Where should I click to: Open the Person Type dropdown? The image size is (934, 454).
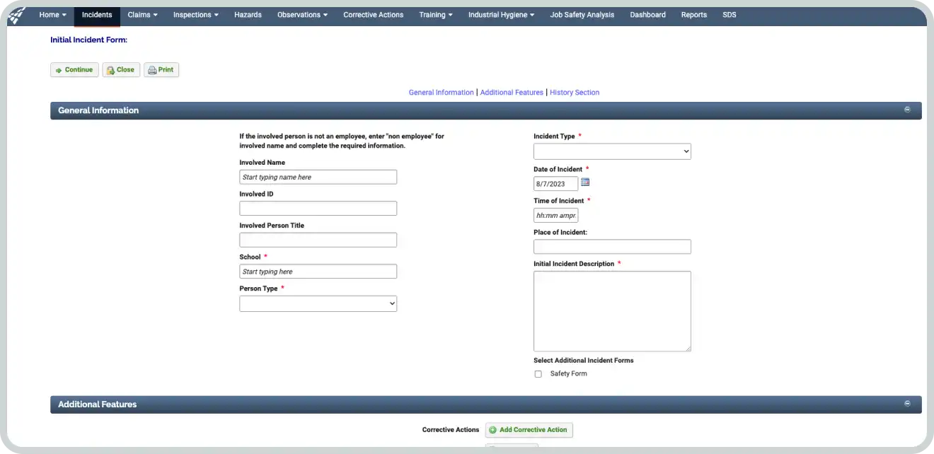(318, 303)
